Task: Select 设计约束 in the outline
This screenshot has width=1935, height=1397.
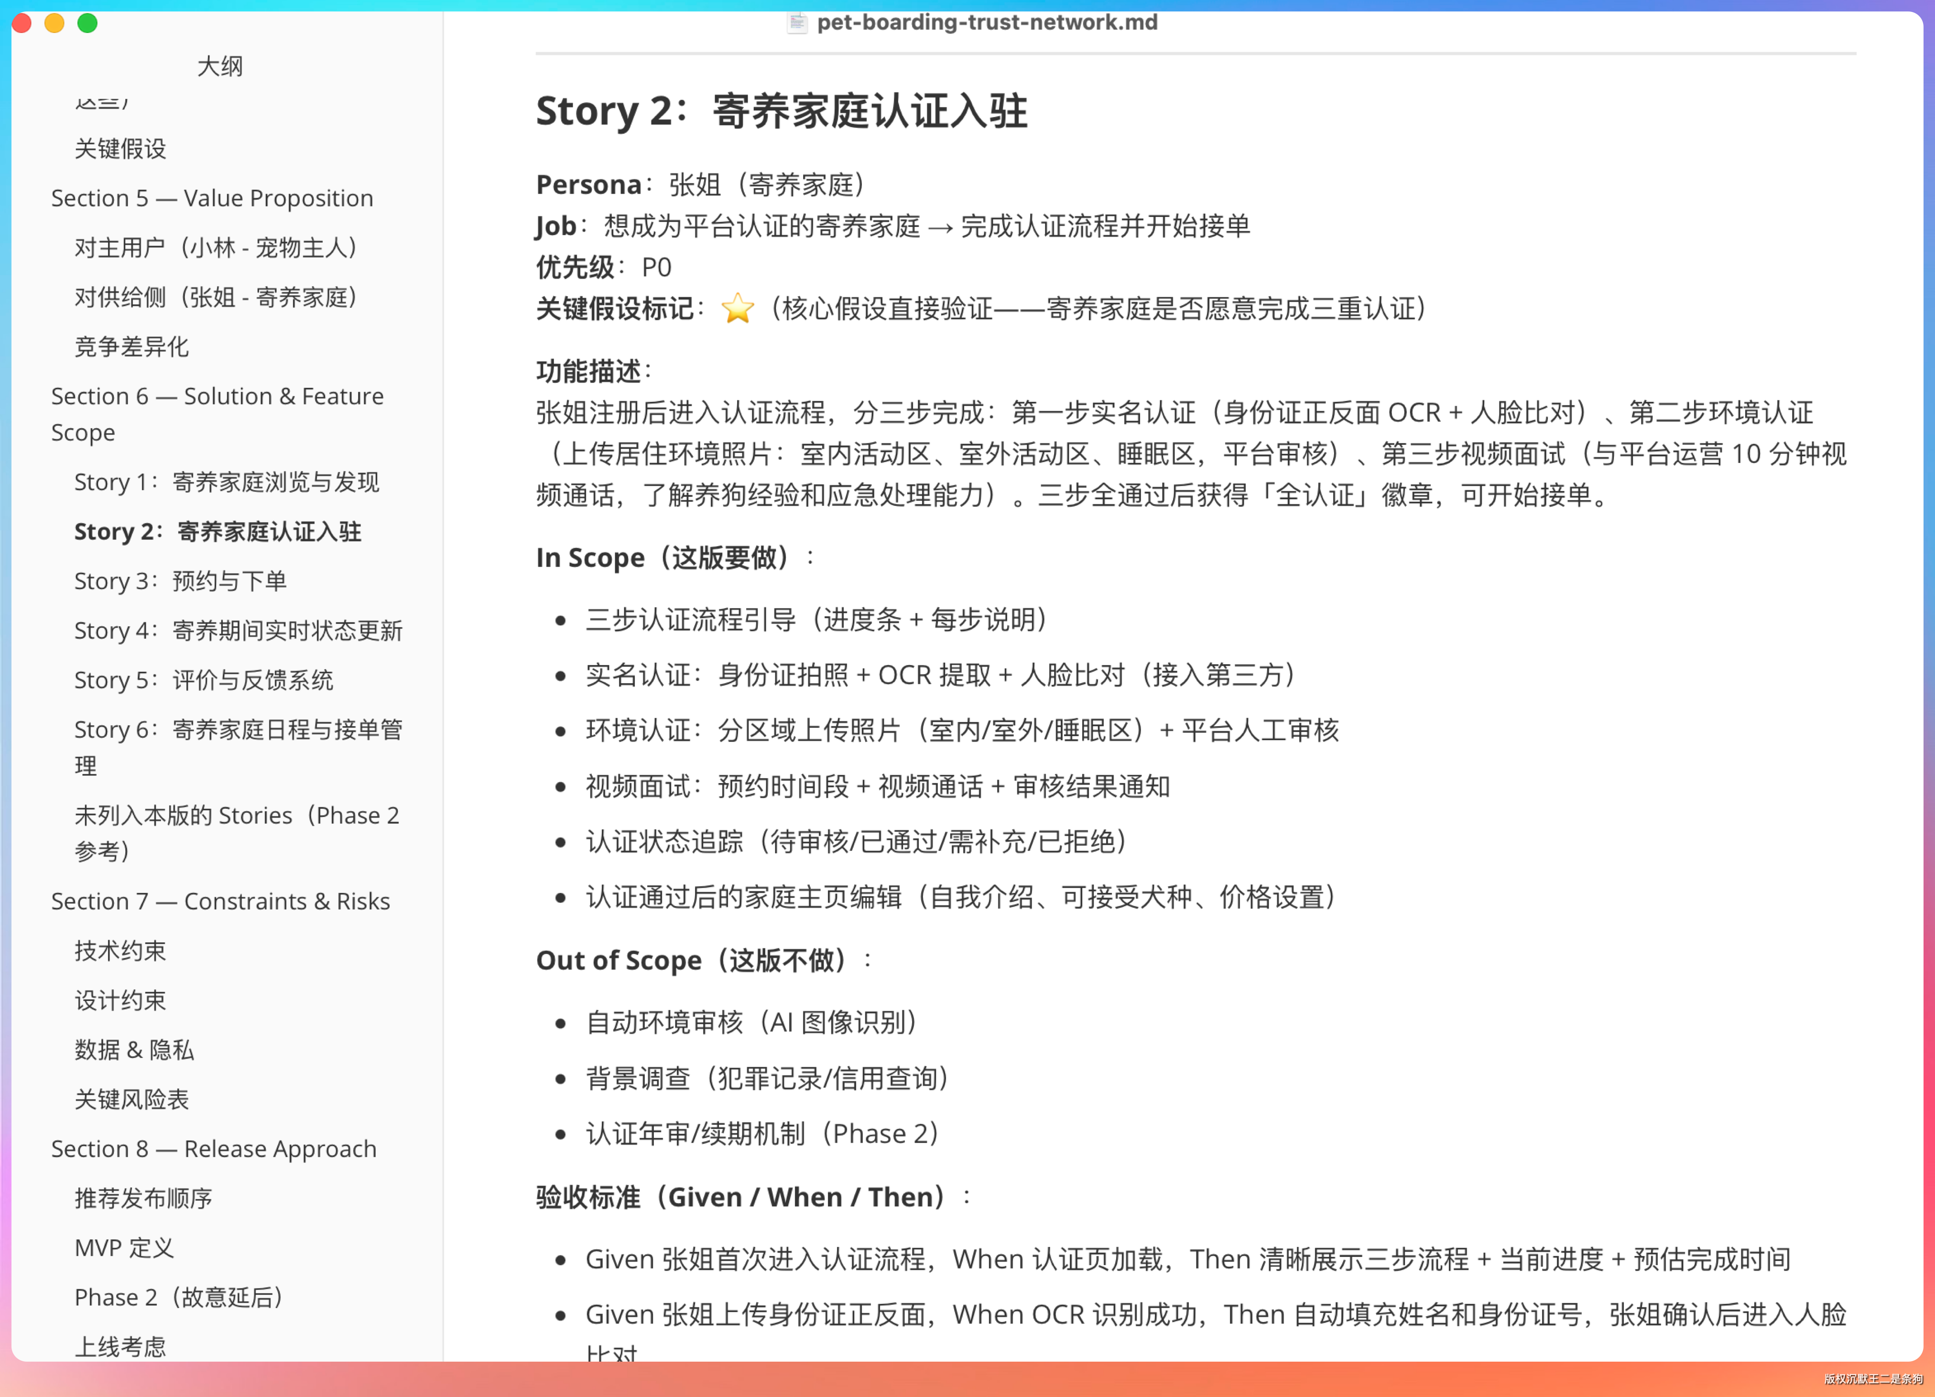Action: point(120,999)
